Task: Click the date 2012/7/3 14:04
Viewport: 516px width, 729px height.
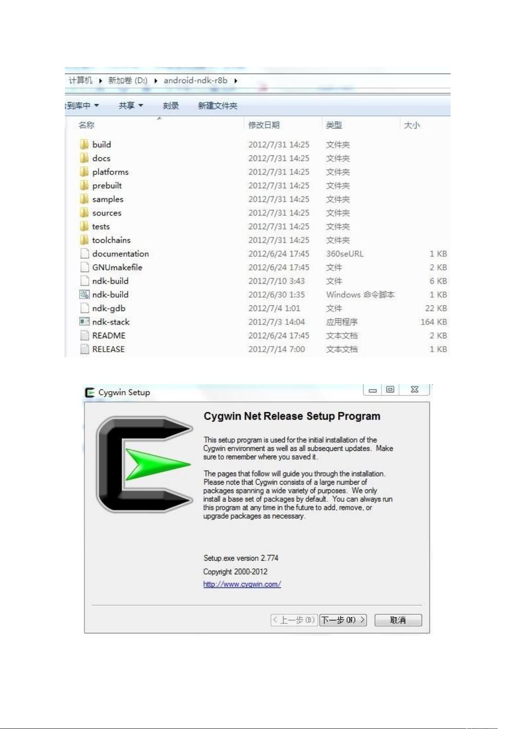Action: point(277,321)
